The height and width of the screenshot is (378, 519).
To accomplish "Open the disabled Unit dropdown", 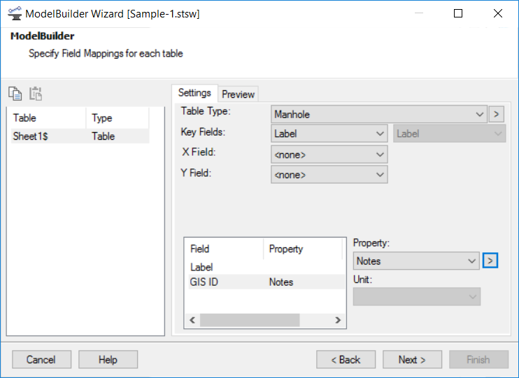I will 416,297.
